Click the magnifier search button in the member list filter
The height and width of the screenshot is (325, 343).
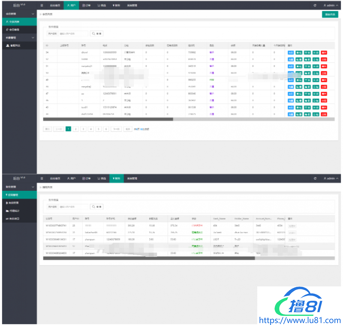coord(96,33)
